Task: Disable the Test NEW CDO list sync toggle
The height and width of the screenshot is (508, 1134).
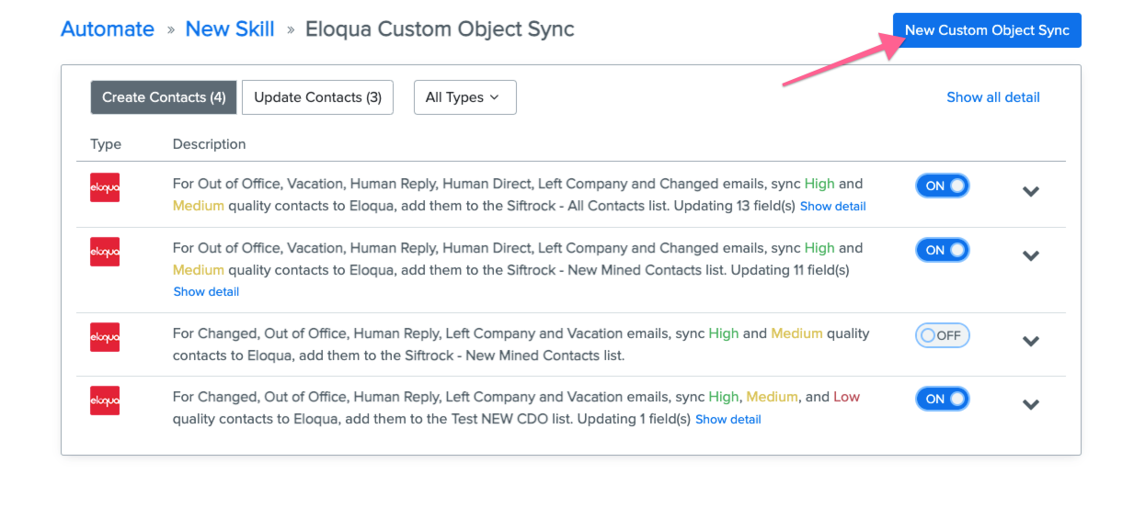Action: click(943, 399)
